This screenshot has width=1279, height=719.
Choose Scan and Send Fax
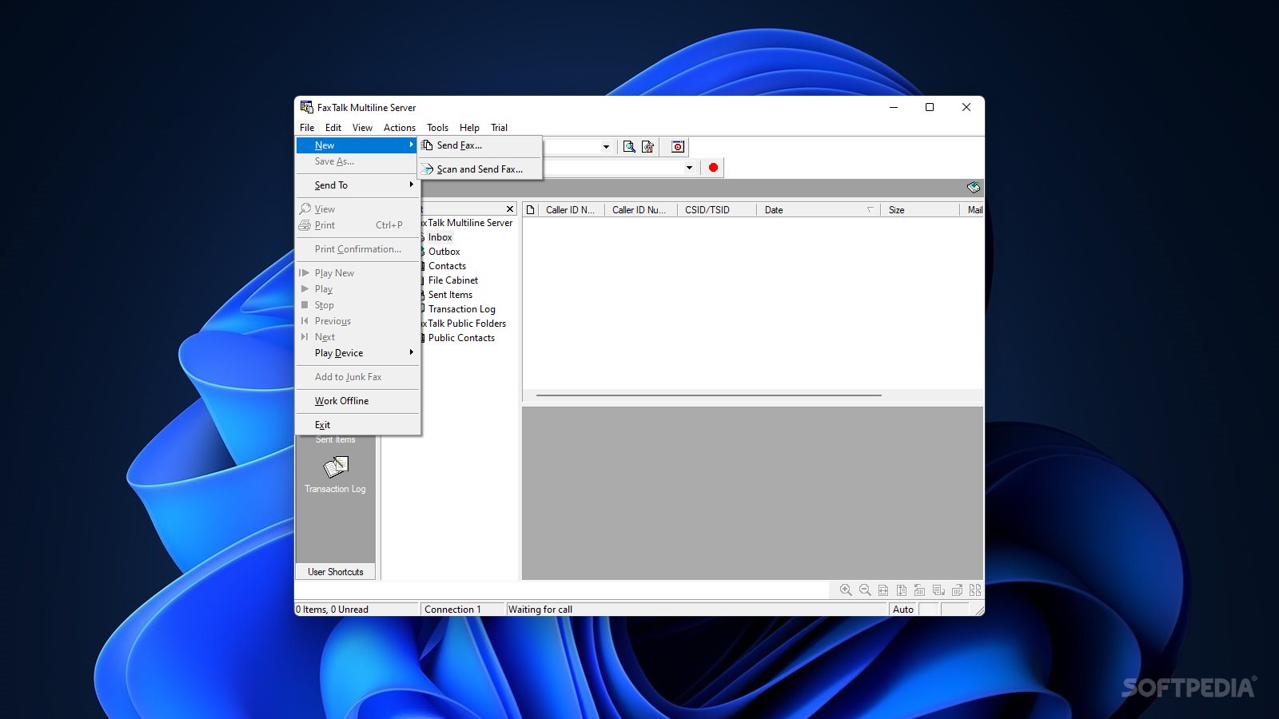click(x=480, y=169)
